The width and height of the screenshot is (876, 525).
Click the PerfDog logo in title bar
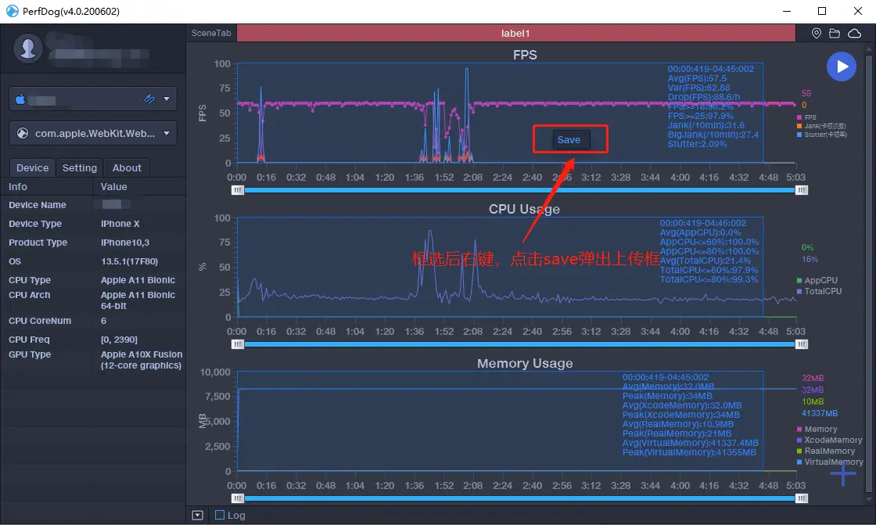(x=12, y=11)
